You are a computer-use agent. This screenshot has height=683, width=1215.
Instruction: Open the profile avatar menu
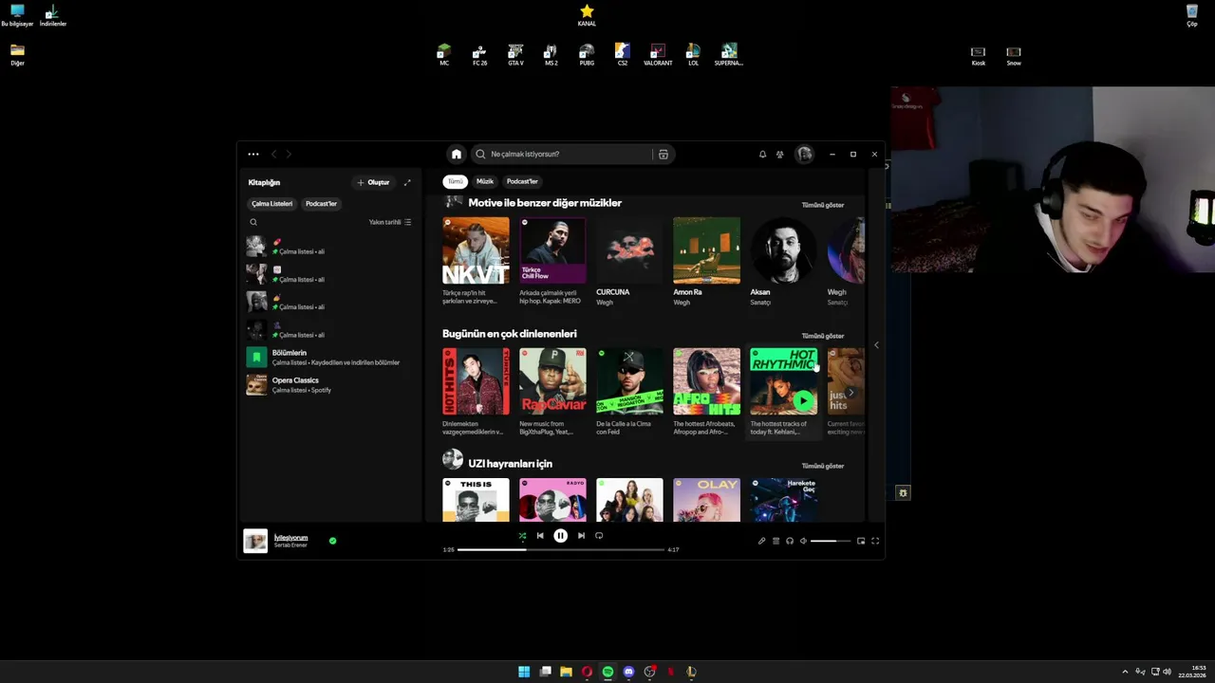pyautogui.click(x=805, y=154)
